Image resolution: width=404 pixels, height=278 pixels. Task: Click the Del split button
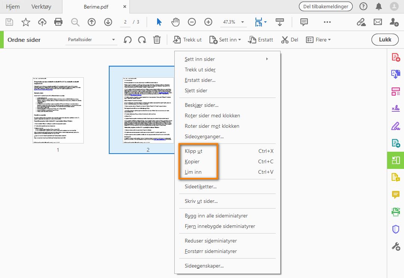tap(290, 40)
